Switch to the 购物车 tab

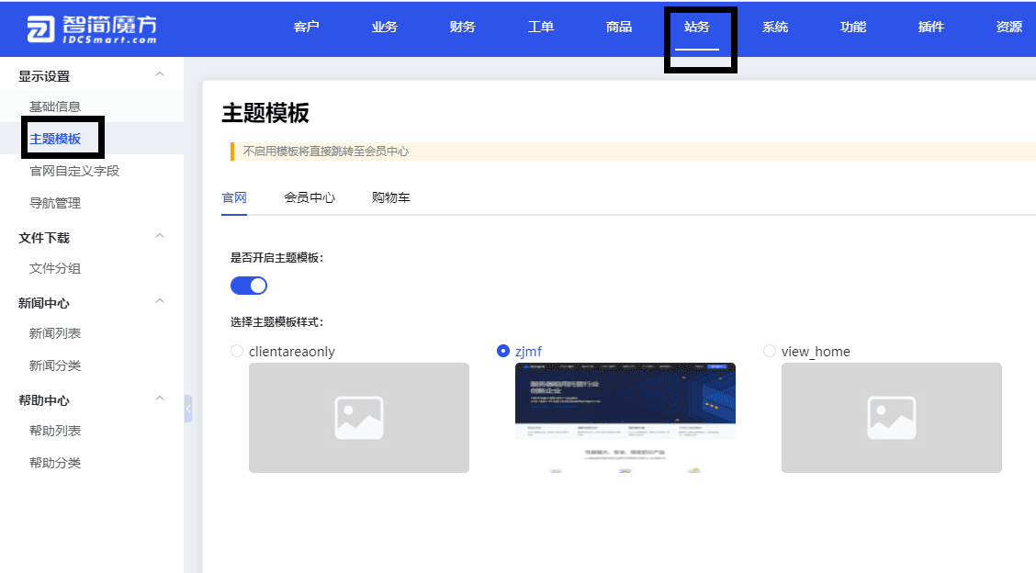pos(390,197)
